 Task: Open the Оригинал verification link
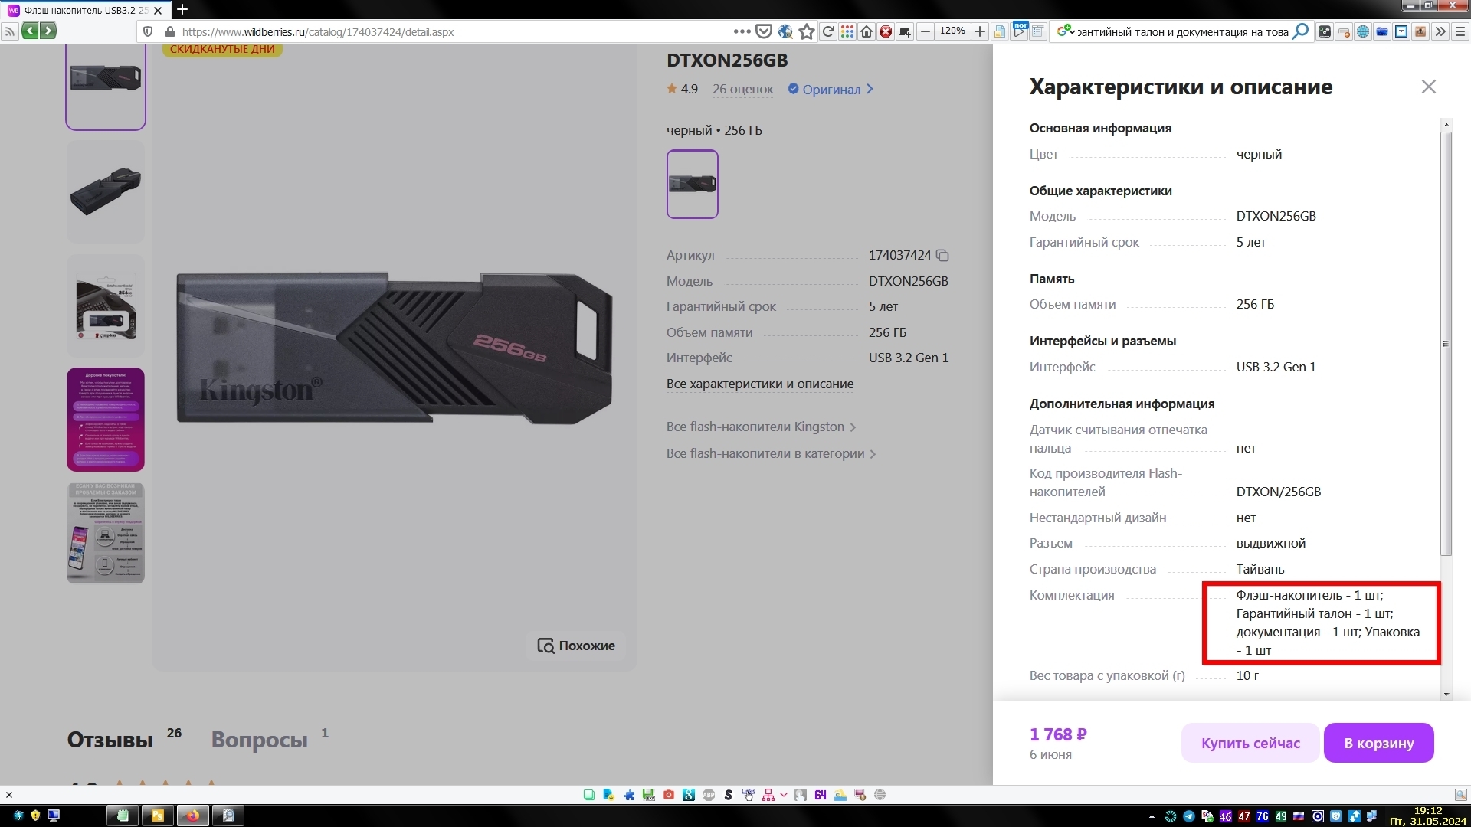[x=831, y=90]
